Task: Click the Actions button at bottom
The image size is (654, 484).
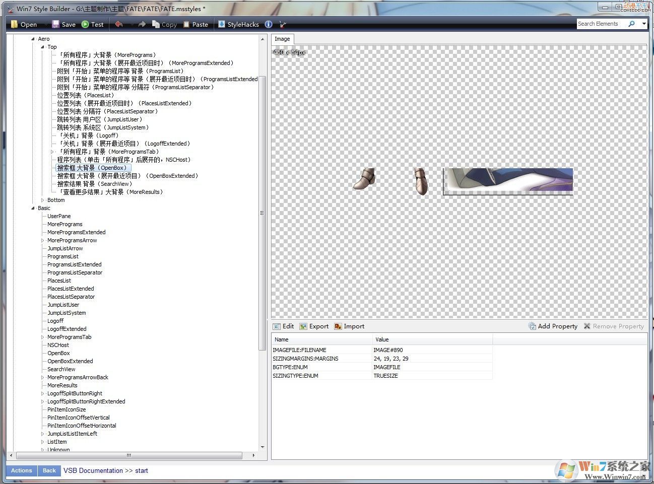Action: [22, 470]
